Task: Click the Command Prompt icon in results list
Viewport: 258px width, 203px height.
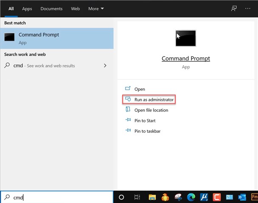Action: pos(9,37)
